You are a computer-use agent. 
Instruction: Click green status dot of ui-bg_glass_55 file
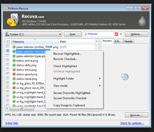[x=14, y=83]
